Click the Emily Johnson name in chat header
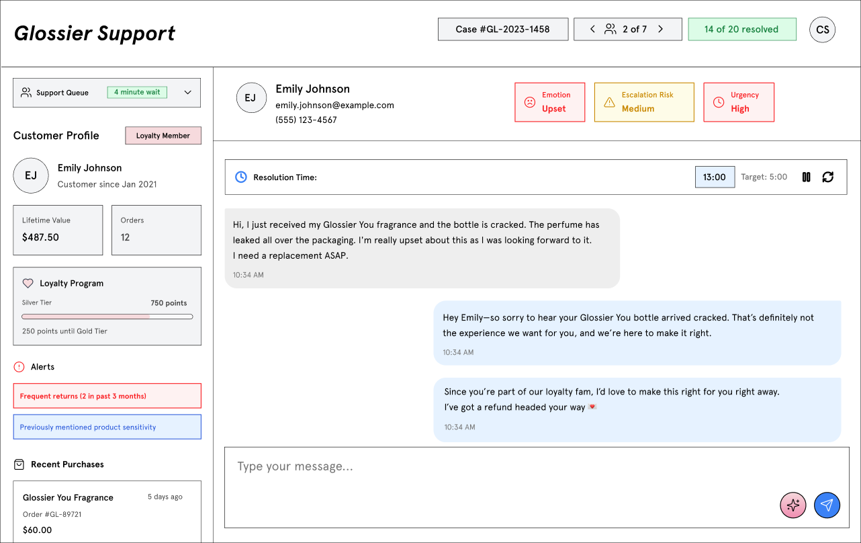The image size is (861, 543). [x=313, y=89]
